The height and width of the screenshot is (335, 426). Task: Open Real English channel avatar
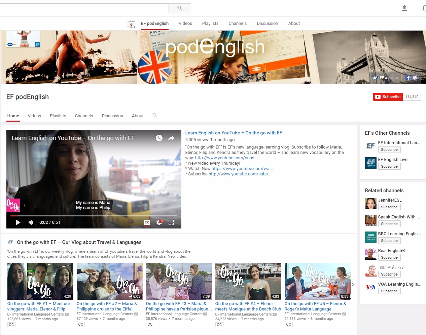click(x=371, y=254)
